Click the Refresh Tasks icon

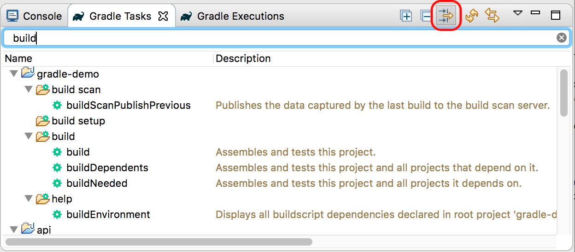tap(472, 16)
